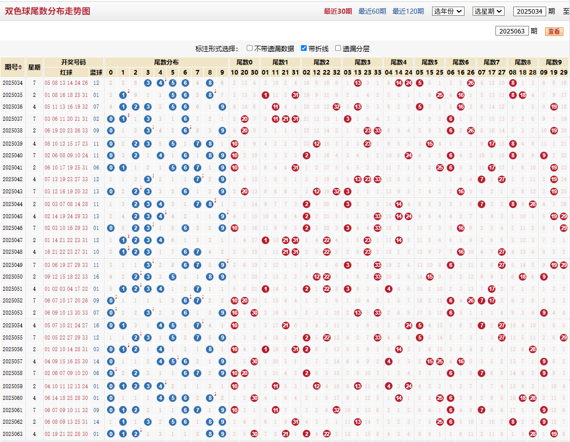Uncheck the 带折线 checkbox
Screen dimensions: 570x442
pyautogui.click(x=304, y=48)
